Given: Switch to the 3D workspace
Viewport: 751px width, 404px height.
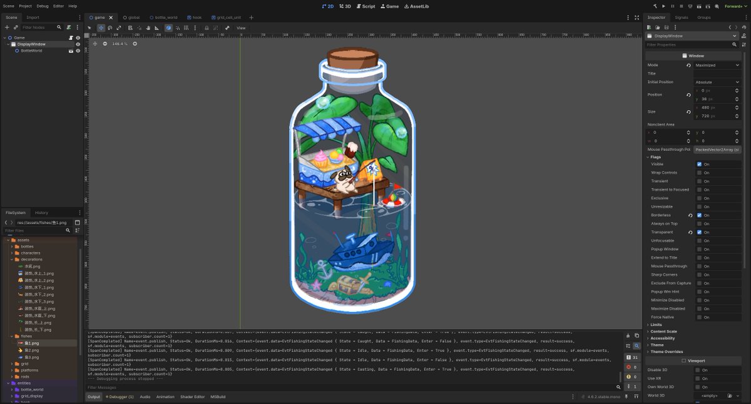Looking at the screenshot, I should coord(345,6).
